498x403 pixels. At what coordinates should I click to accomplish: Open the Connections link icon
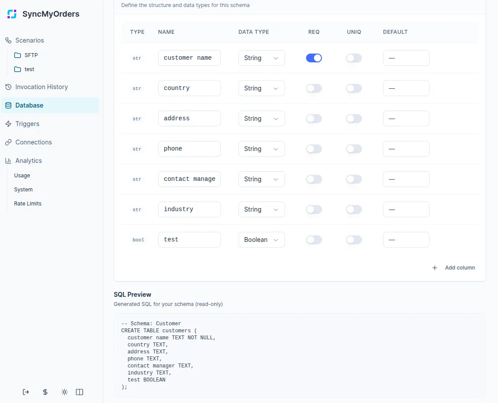pos(8,142)
